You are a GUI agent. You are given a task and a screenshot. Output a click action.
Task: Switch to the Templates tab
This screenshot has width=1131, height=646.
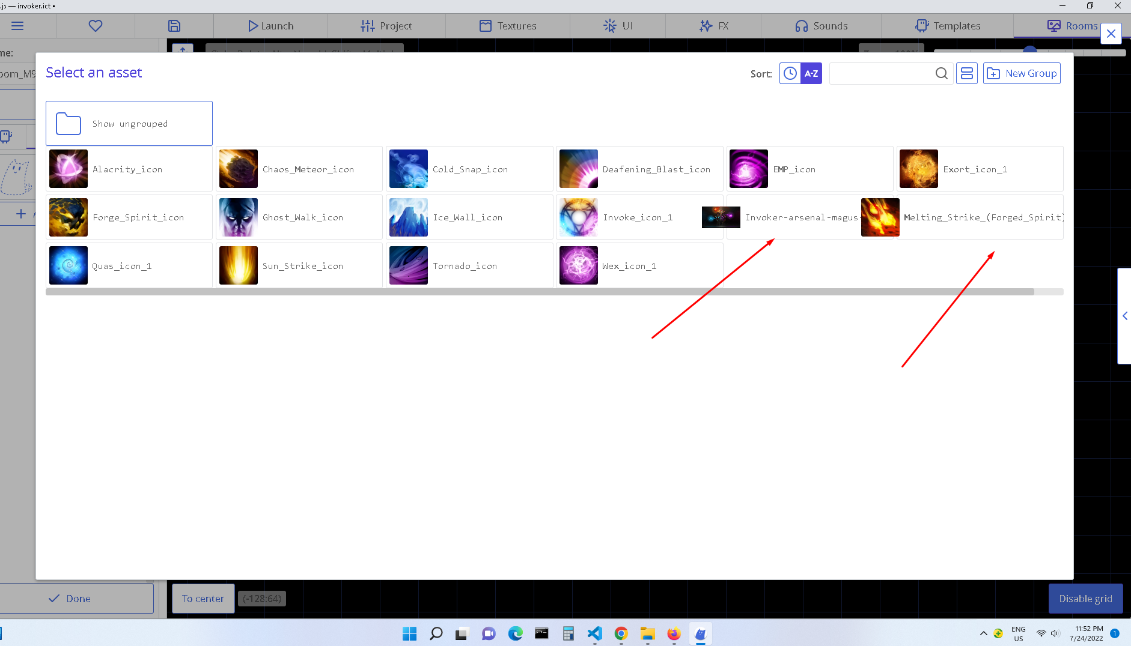pyautogui.click(x=948, y=26)
